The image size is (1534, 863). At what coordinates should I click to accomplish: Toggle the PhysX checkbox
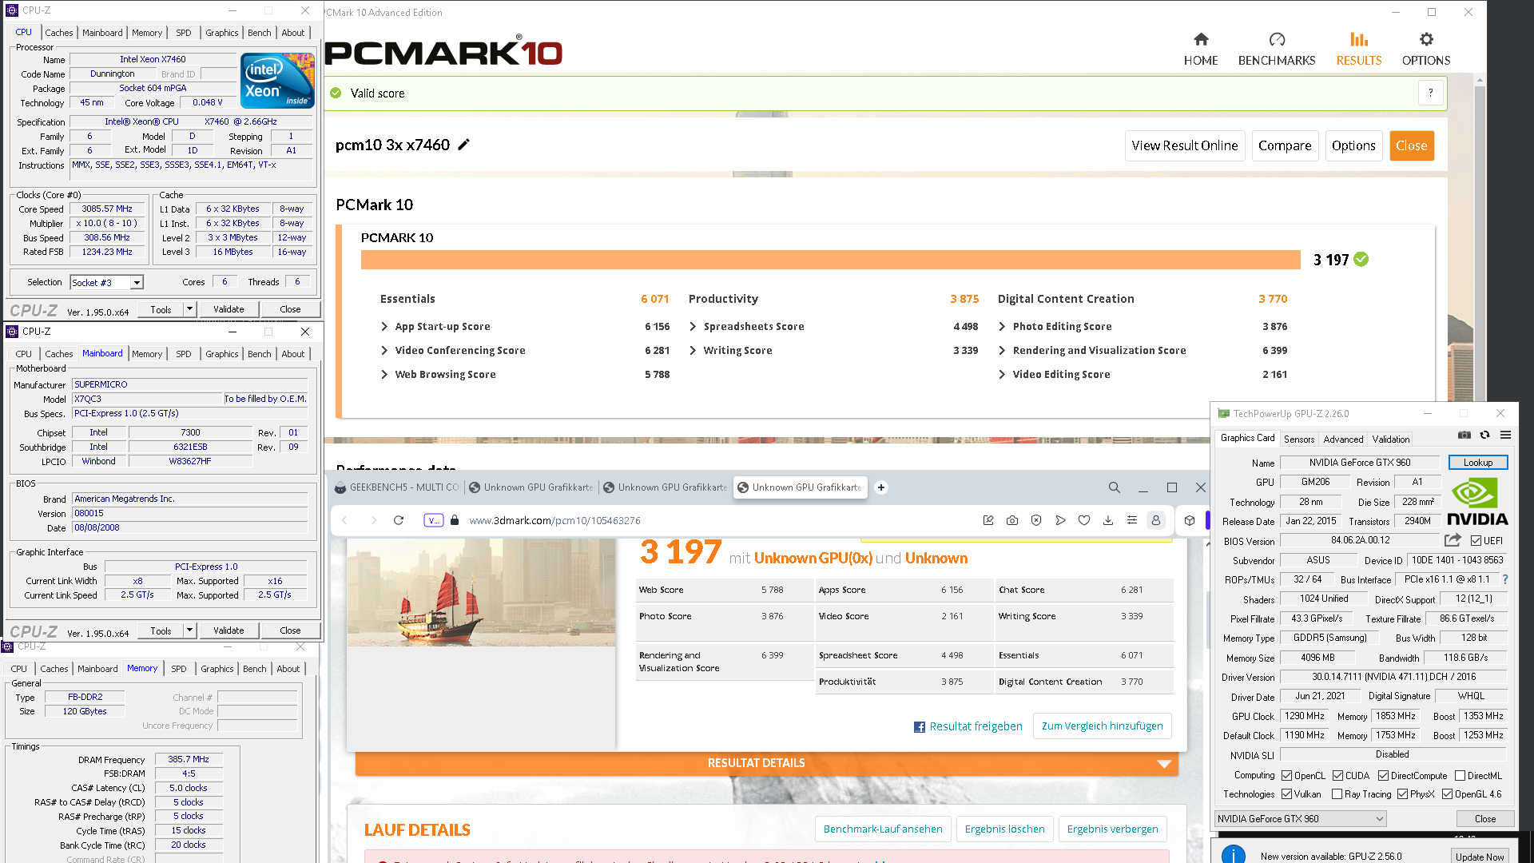coord(1402,794)
